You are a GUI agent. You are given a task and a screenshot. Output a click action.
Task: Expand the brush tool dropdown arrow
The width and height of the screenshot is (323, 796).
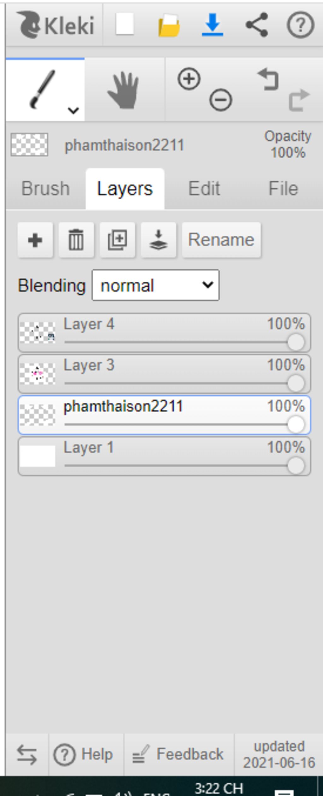click(73, 111)
